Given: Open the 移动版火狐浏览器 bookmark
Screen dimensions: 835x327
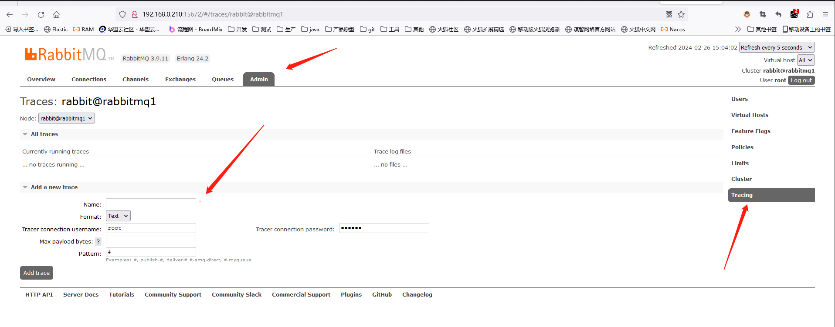Looking at the screenshot, I should pos(534,29).
